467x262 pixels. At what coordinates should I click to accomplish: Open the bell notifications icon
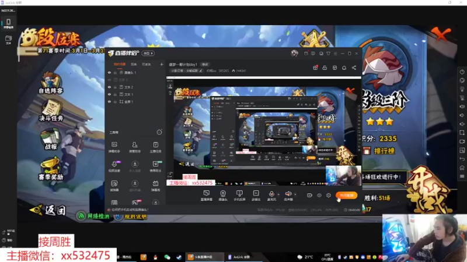tap(344, 68)
